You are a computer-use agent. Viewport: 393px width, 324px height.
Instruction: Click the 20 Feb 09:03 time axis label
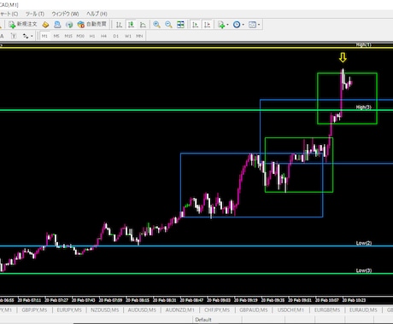pyautogui.click(x=219, y=300)
